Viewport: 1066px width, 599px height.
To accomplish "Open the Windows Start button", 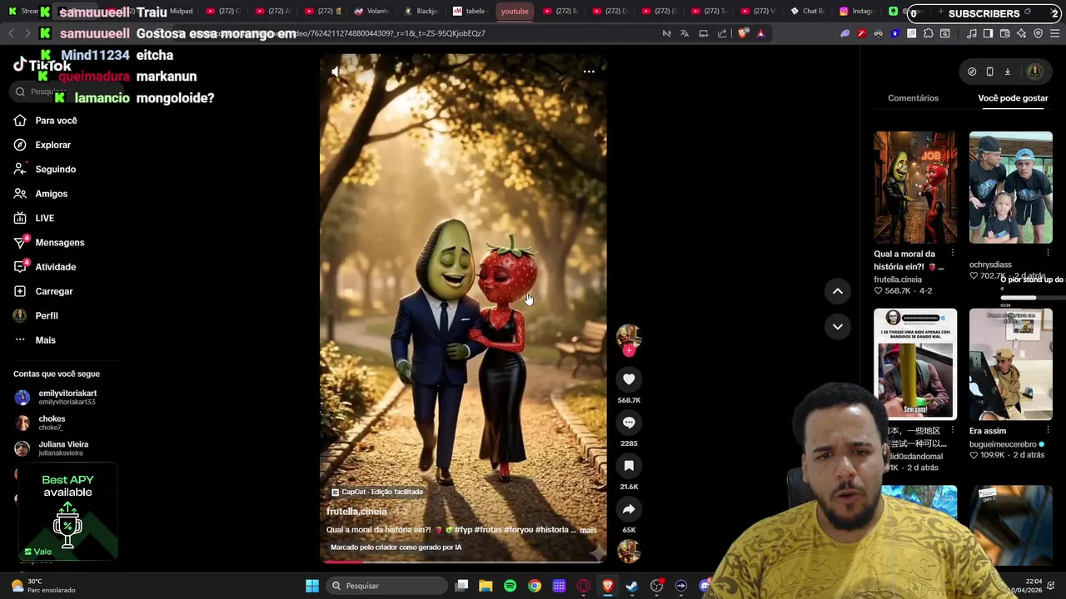I will 312,586.
